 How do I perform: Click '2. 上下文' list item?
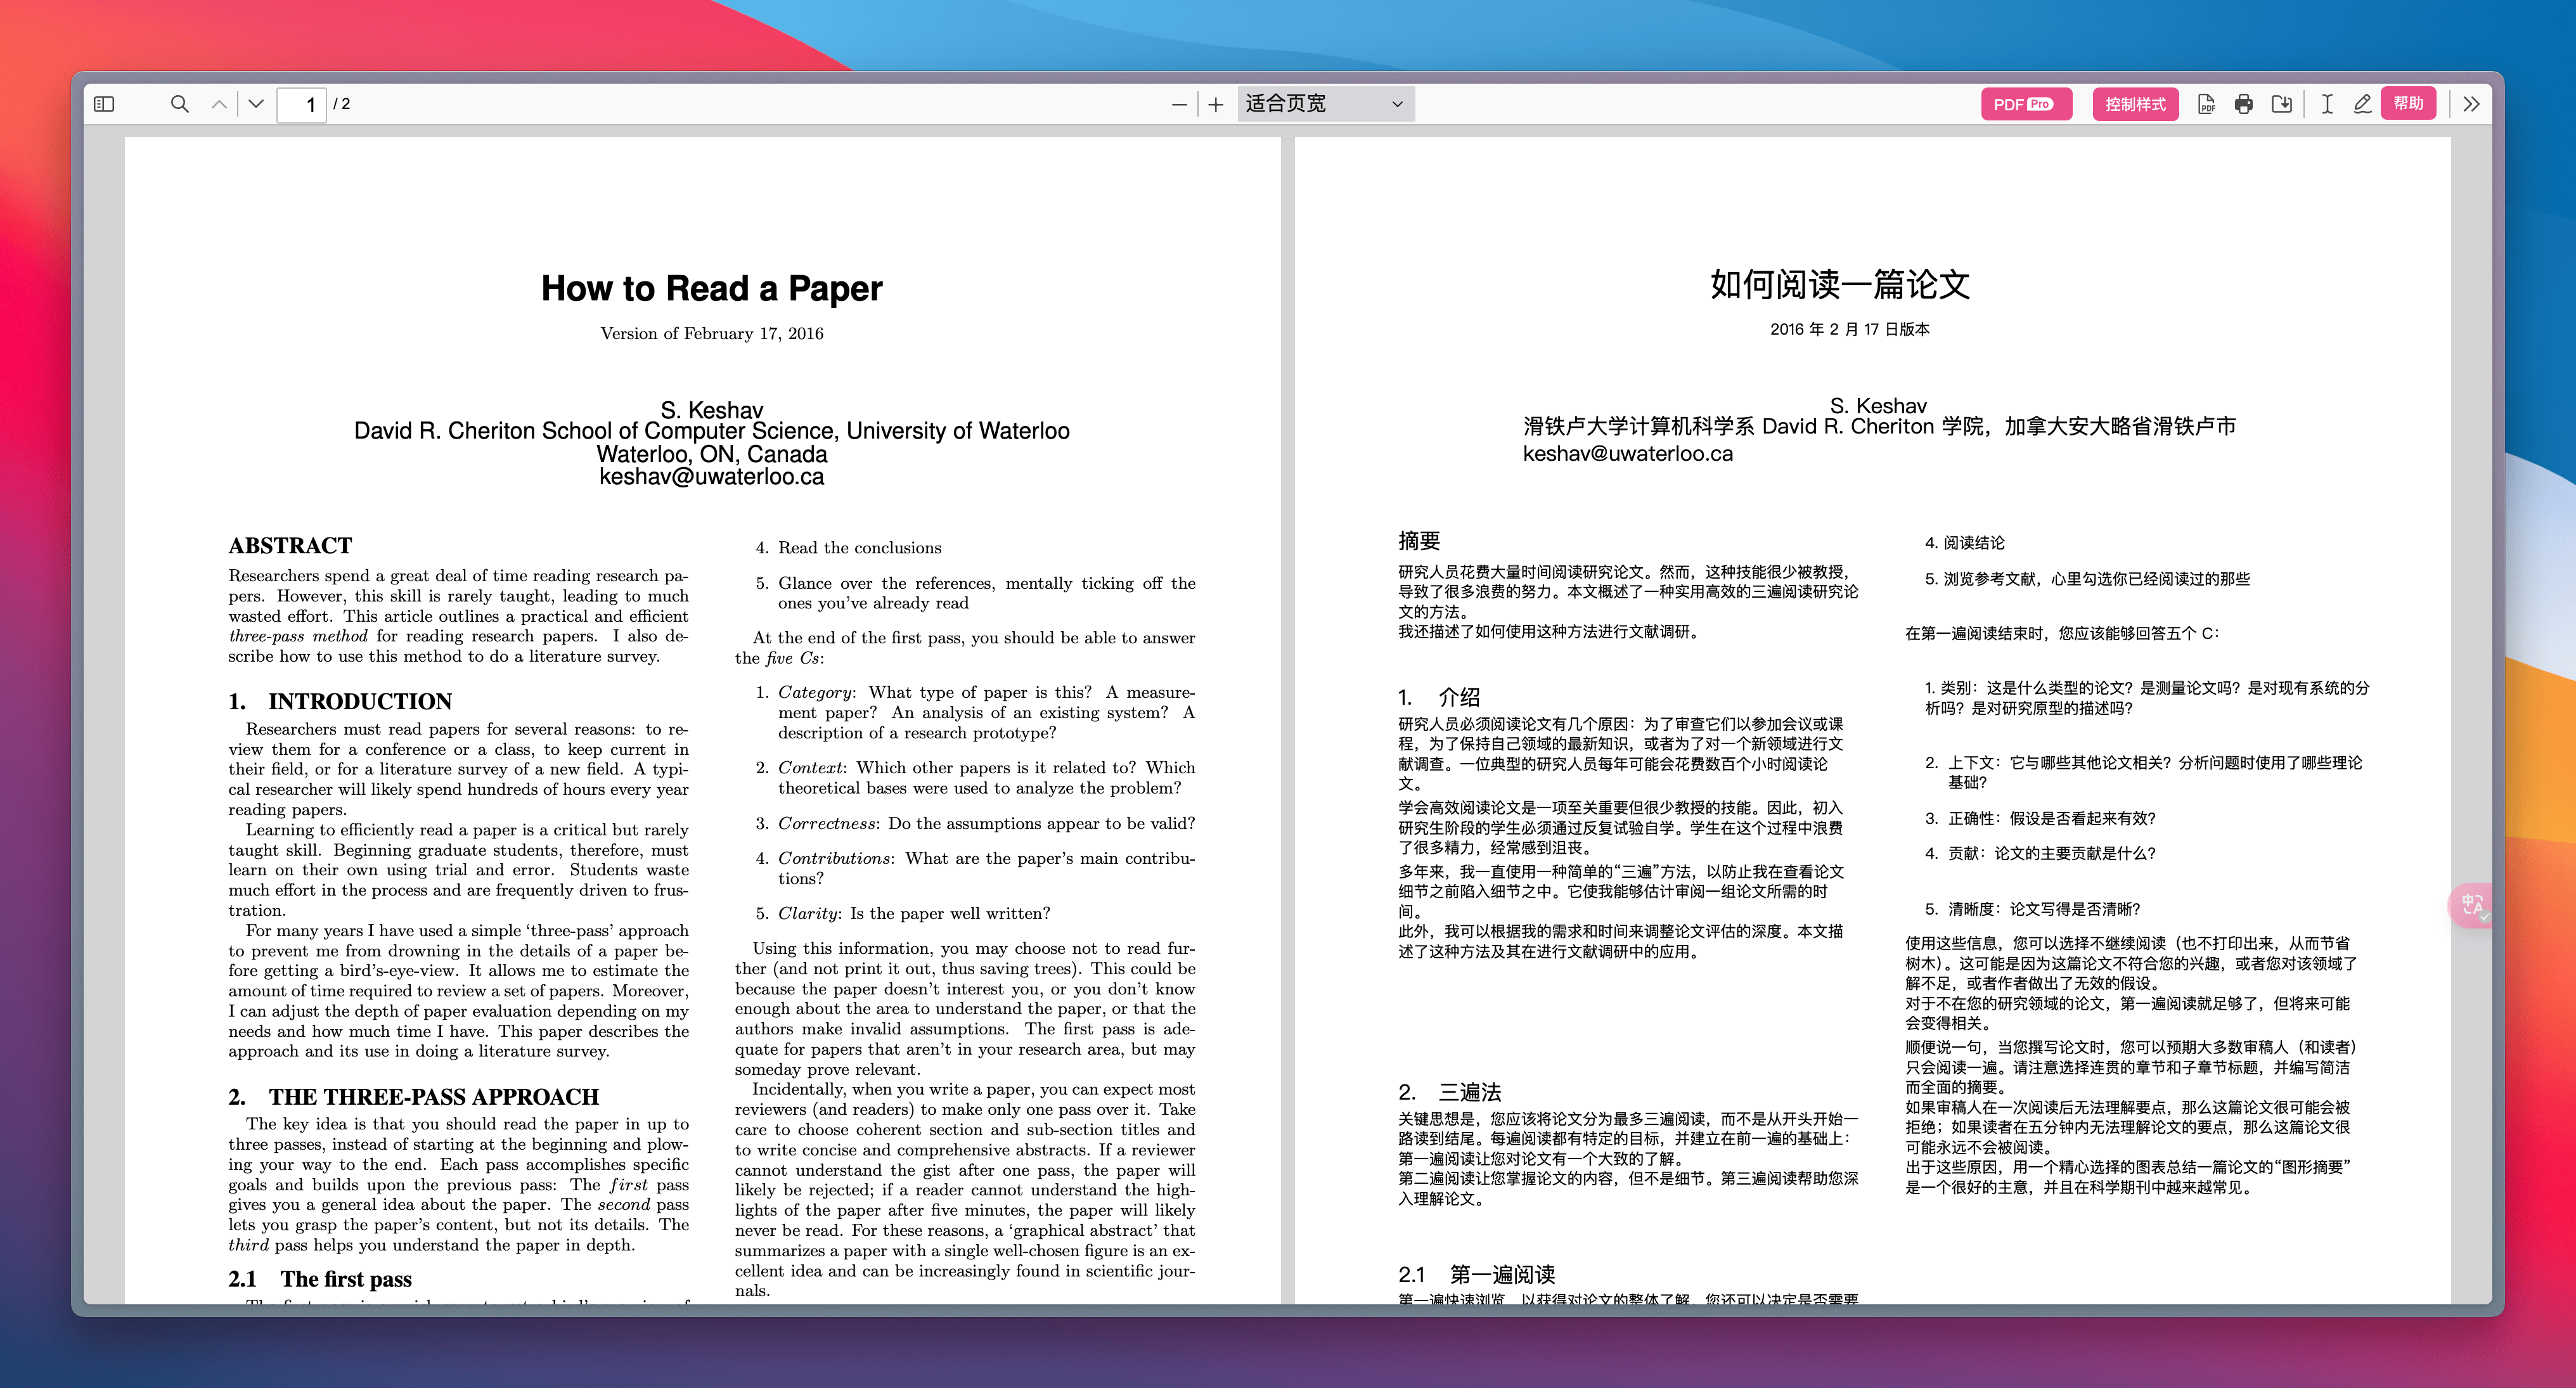[2144, 772]
